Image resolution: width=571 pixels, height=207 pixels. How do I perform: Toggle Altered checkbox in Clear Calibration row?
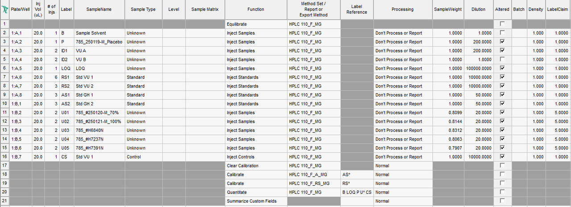pos(503,166)
